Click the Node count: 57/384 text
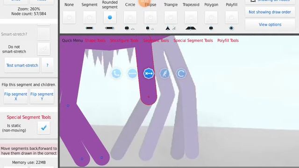 (x=29, y=14)
